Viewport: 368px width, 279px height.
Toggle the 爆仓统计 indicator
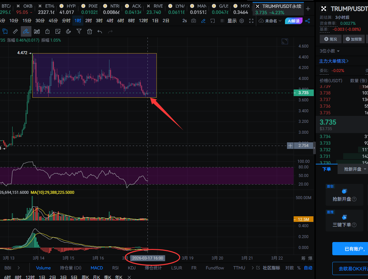pos(153,268)
